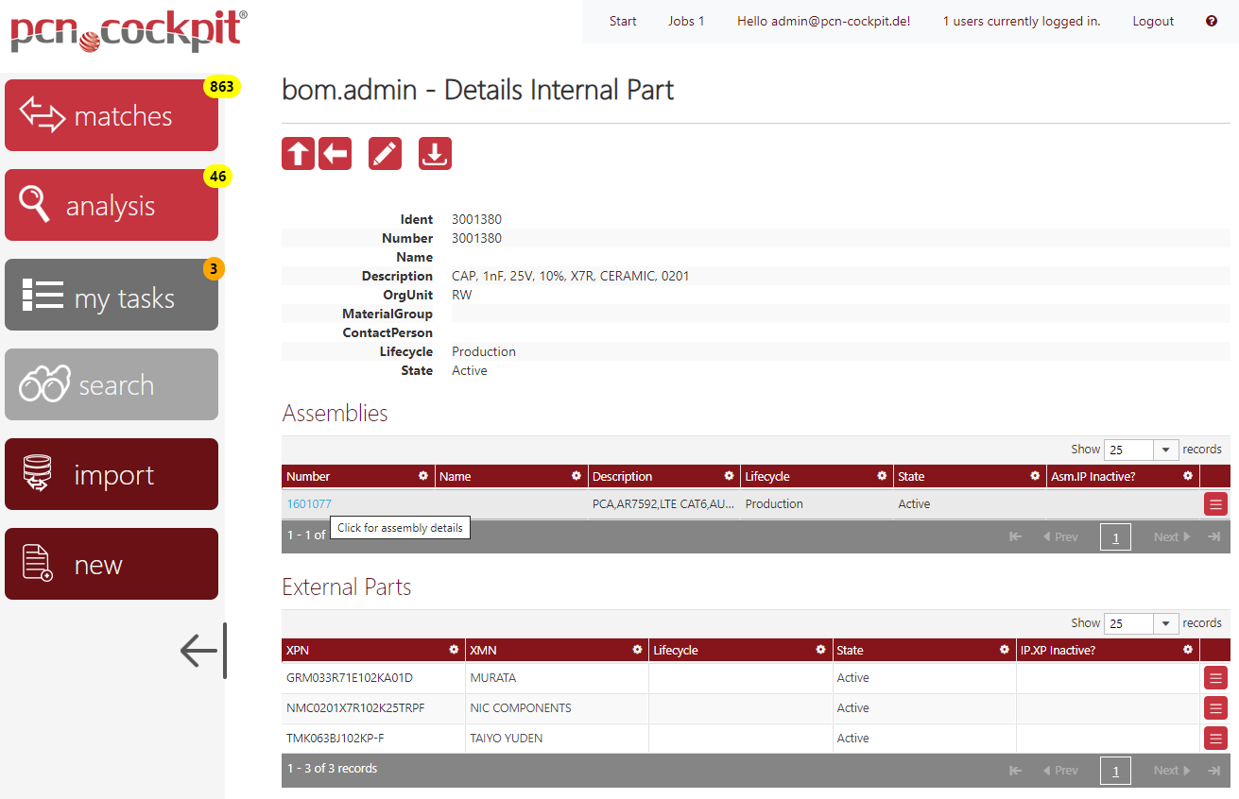Open settings gear on XPN column
This screenshot has height=799, width=1239.
coord(454,650)
